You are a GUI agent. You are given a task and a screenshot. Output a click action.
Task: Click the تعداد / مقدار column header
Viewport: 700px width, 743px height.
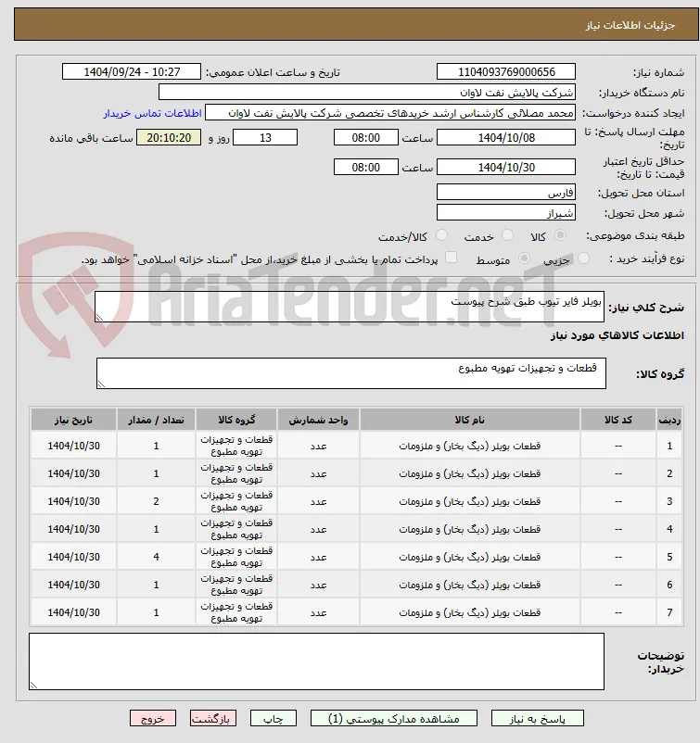tap(156, 420)
